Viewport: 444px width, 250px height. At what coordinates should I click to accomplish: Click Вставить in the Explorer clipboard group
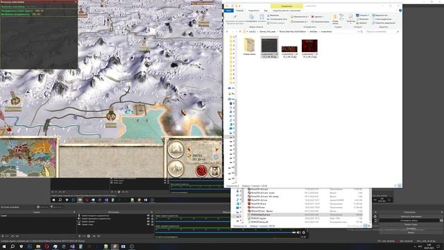click(x=262, y=19)
